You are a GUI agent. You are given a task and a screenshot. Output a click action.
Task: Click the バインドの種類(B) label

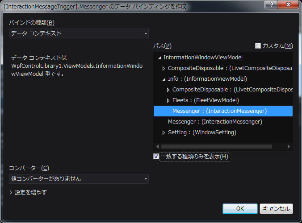pos(32,23)
